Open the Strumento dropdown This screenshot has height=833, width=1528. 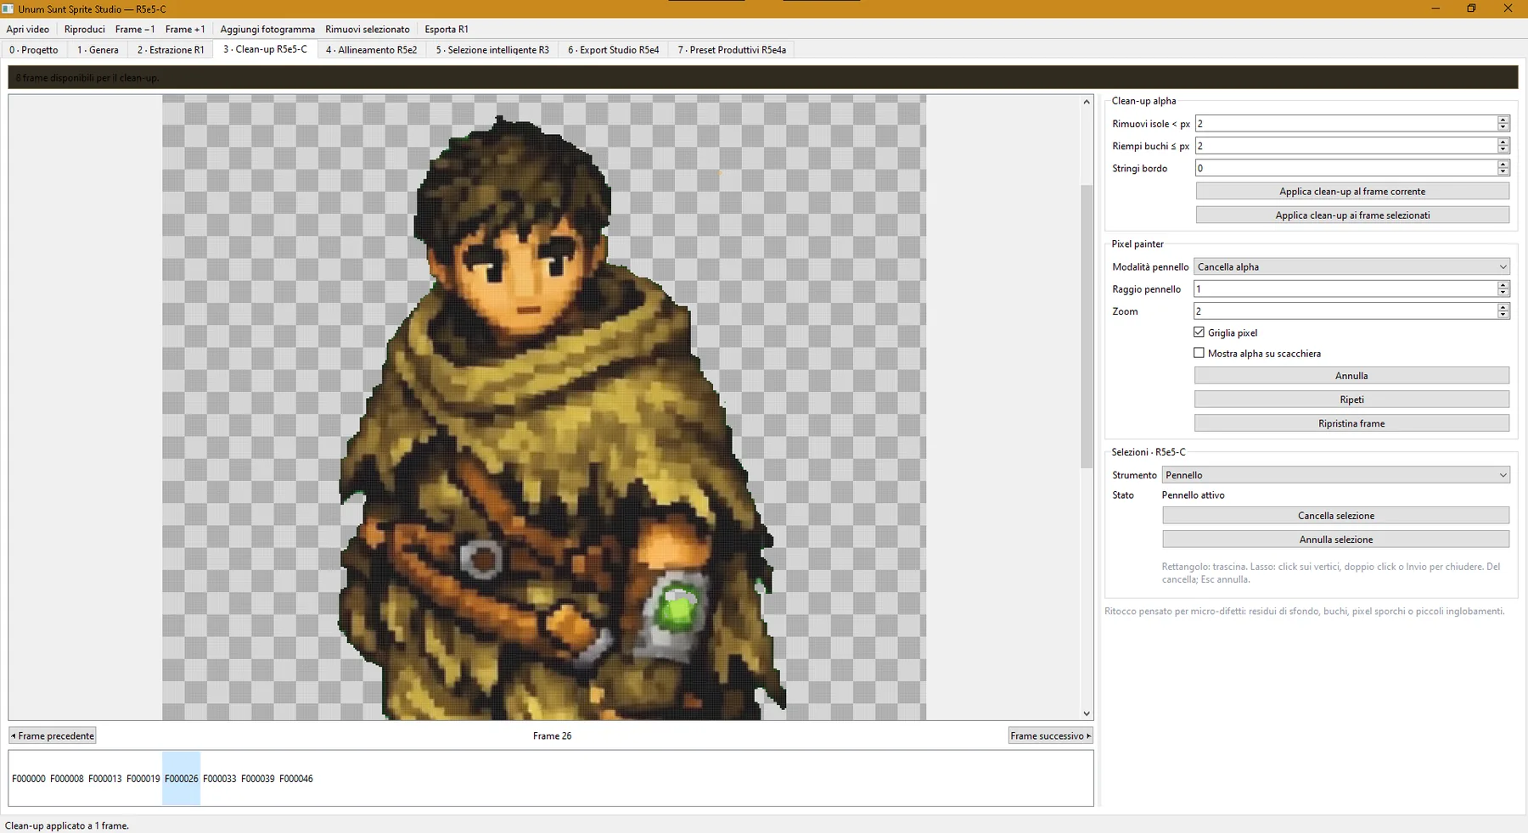point(1335,475)
